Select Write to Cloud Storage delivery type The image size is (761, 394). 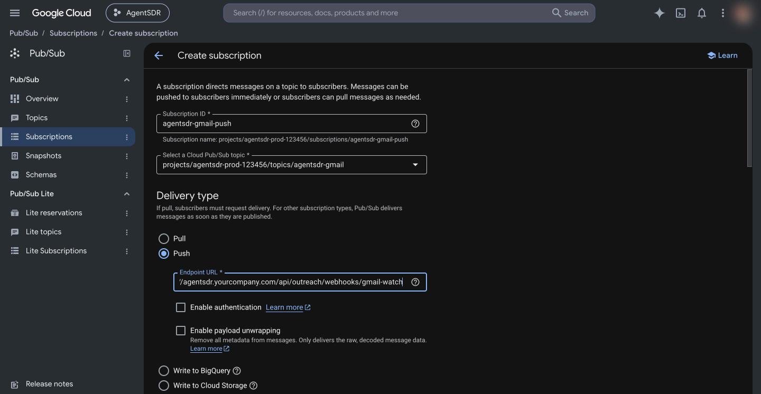pos(164,386)
